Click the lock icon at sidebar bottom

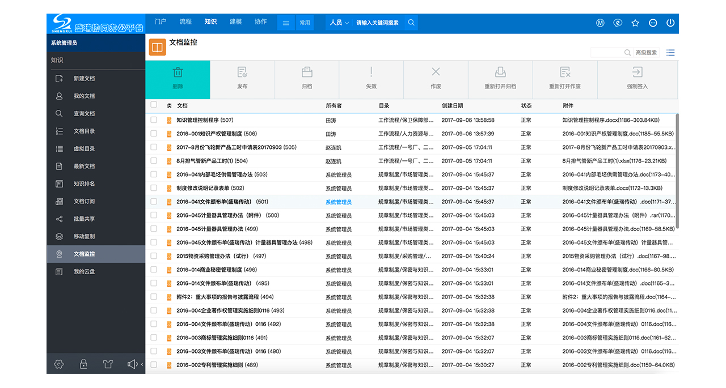click(x=83, y=364)
